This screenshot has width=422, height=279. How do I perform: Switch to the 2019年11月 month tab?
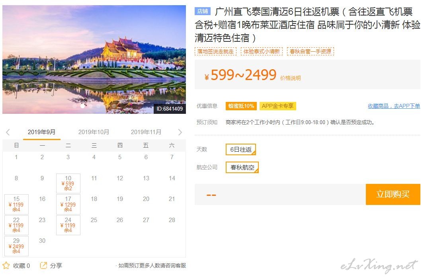pos(146,132)
